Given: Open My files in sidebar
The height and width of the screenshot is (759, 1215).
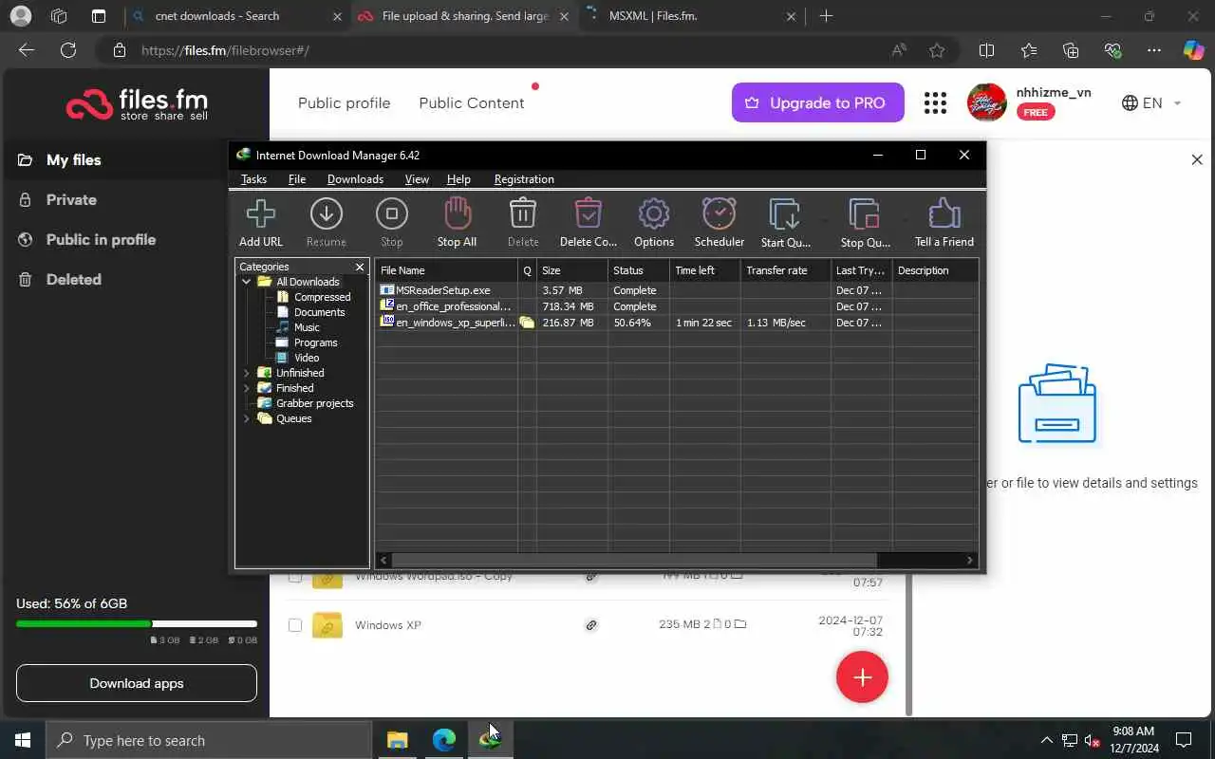Looking at the screenshot, I should click(x=73, y=160).
